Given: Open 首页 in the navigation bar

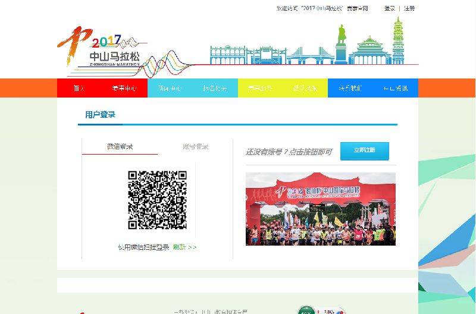Looking at the screenshot, I should [79, 88].
